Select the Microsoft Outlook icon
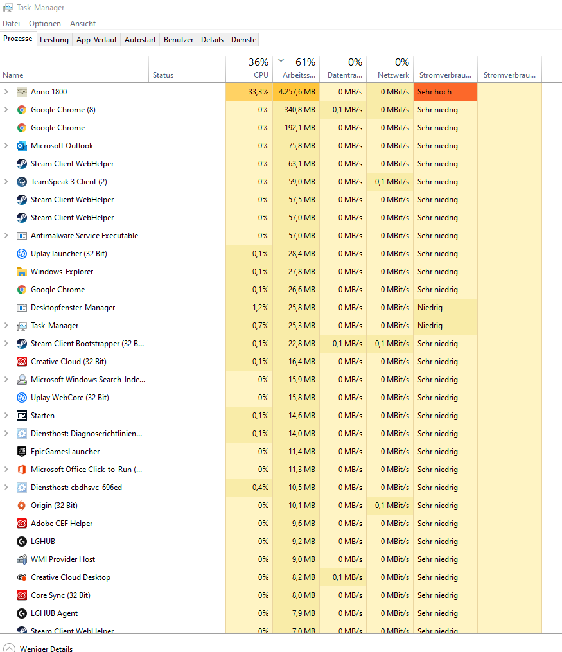Image resolution: width=562 pixels, height=652 pixels. 22,146
